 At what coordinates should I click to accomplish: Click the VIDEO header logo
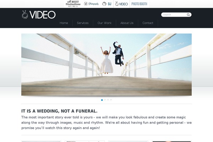coord(39,15)
